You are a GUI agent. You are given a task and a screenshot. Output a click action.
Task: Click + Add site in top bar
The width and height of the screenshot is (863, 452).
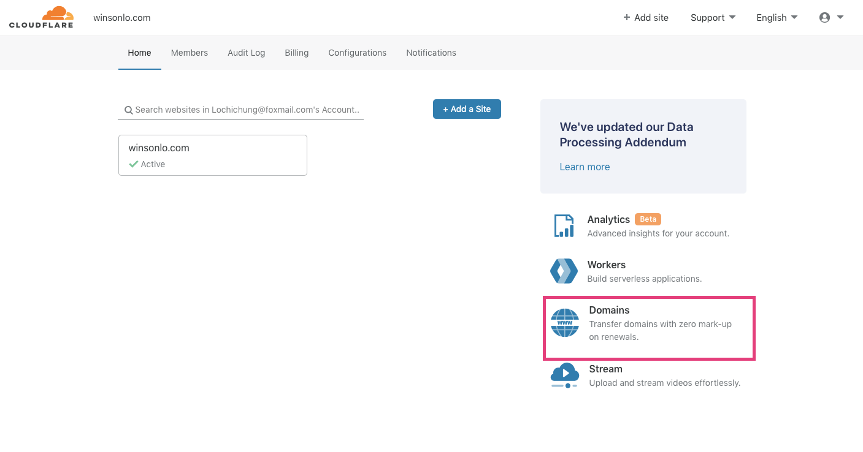coord(646,18)
